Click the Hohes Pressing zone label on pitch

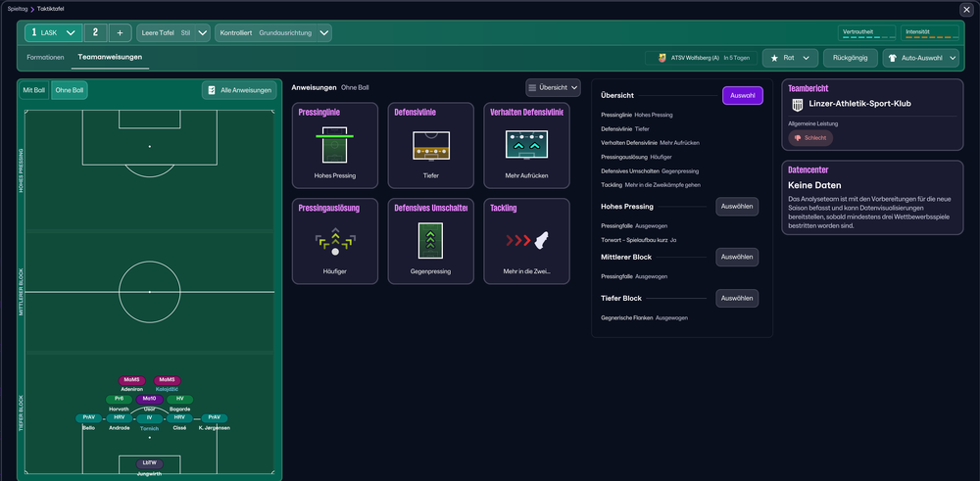pos(22,170)
